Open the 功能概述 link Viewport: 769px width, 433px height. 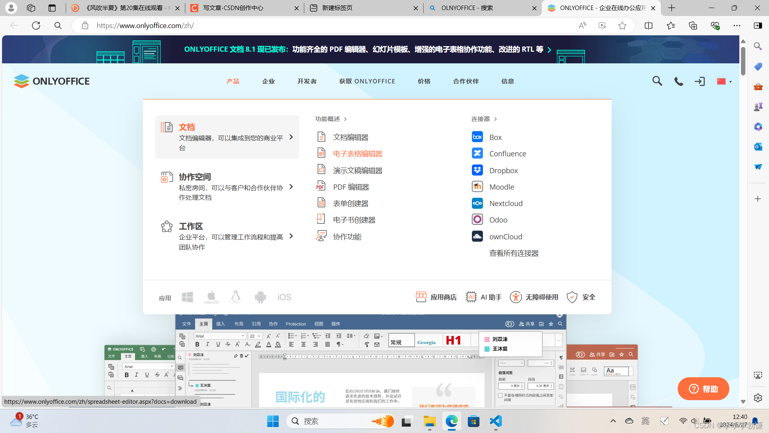(331, 119)
